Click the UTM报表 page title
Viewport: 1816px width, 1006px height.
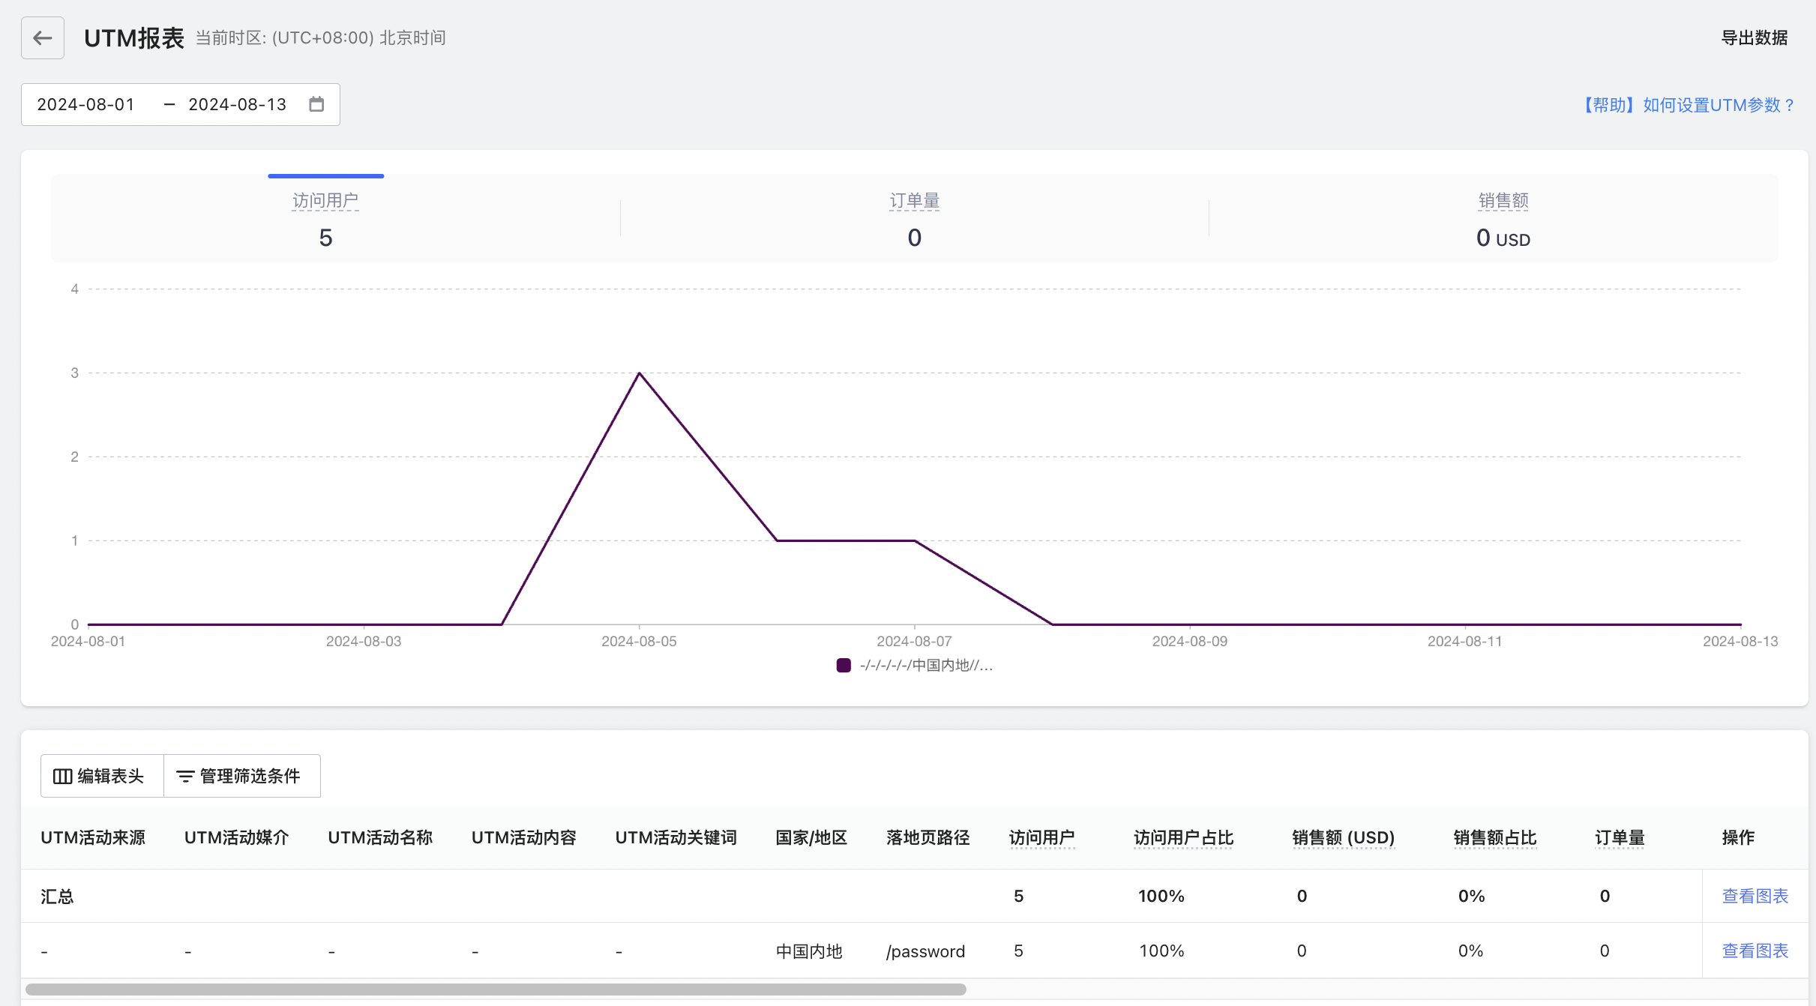pos(134,37)
